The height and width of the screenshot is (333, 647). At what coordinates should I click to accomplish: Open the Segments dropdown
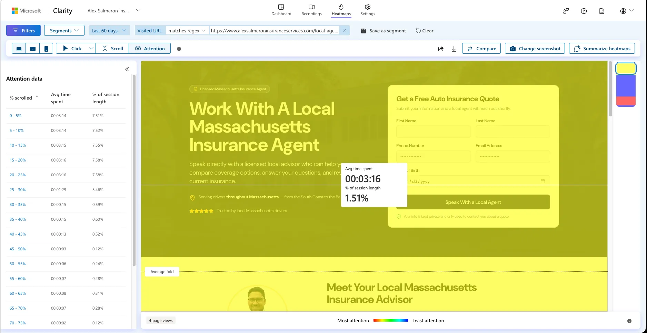64,30
